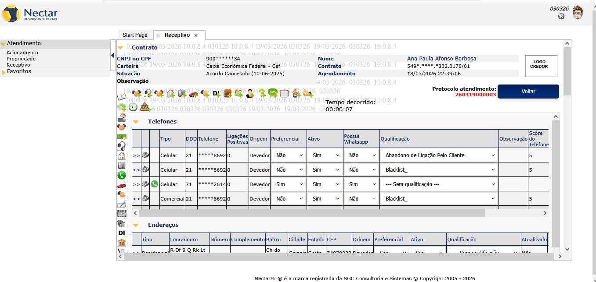Click the green phone call icon in sidebar
The image size is (596, 282).
122,175
